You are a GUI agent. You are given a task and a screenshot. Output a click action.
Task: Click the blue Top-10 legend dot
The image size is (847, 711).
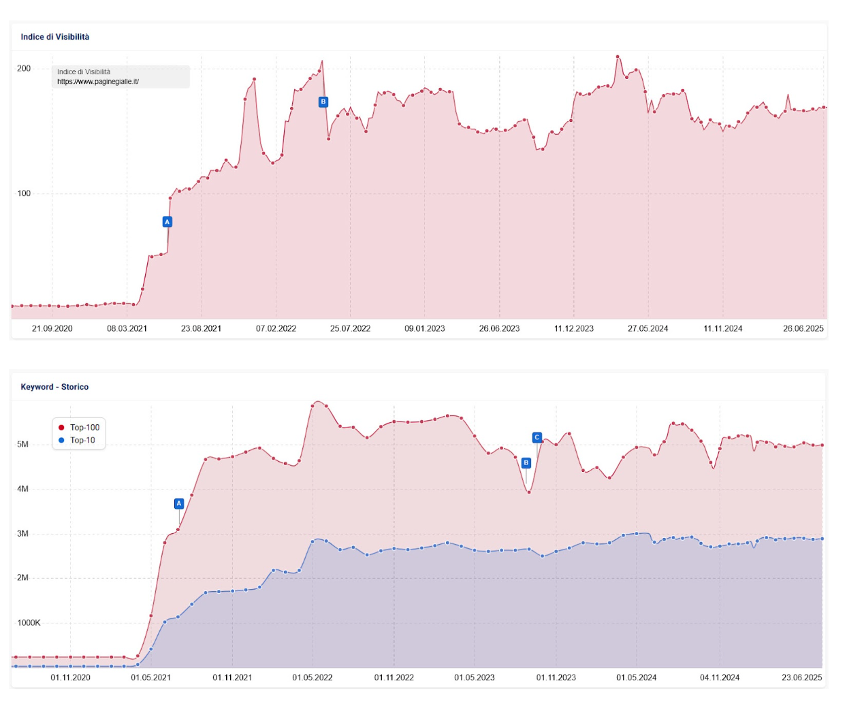click(x=61, y=441)
